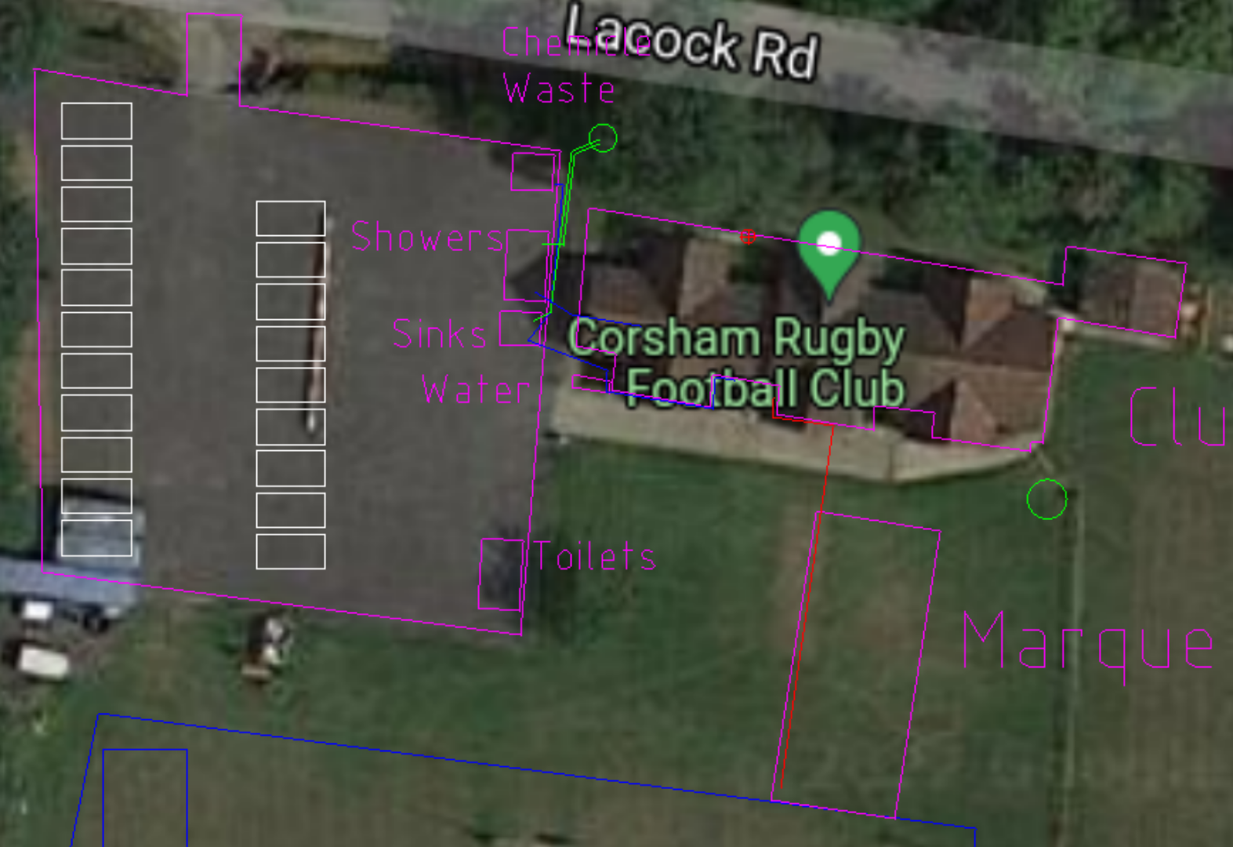Select the magenta box next to Sinks
The image size is (1233, 847).
520,329
